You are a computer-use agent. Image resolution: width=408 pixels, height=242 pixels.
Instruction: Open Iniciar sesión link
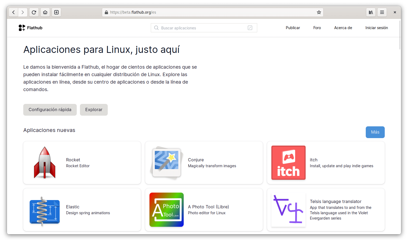376,28
